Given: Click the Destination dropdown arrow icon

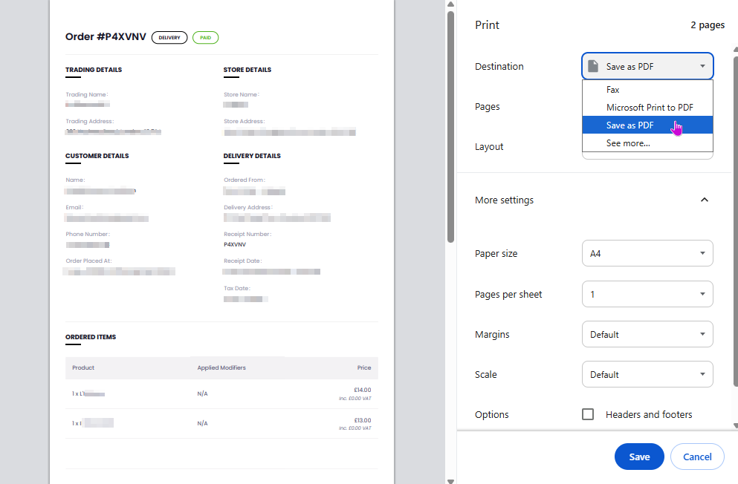Looking at the screenshot, I should (x=702, y=66).
